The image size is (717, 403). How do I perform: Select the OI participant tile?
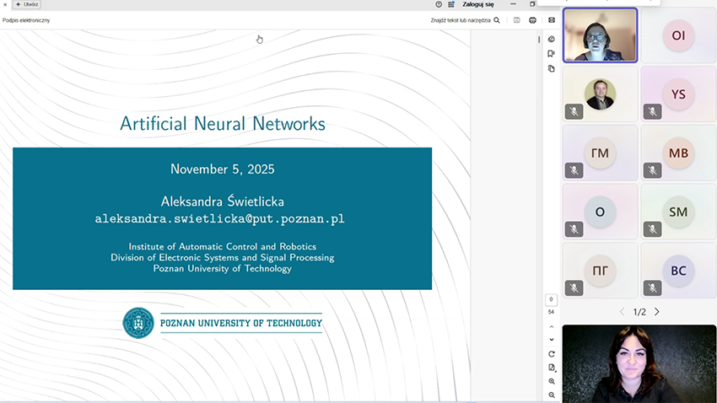click(678, 35)
